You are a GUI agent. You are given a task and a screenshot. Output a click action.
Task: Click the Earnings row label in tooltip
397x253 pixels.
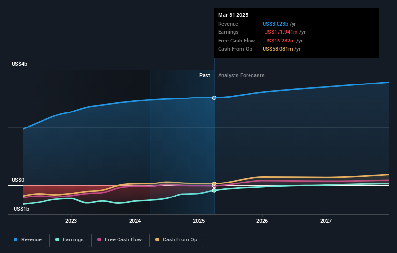(228, 32)
